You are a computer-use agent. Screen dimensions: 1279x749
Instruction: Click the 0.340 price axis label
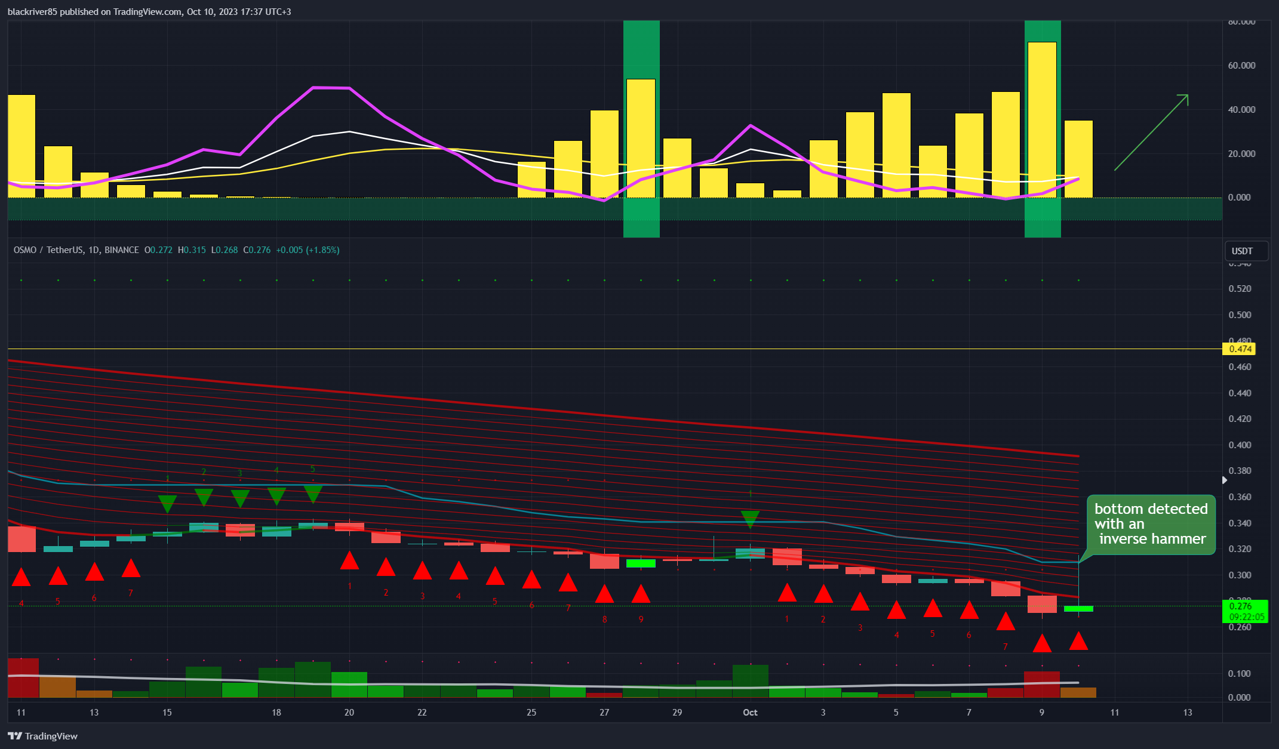click(x=1240, y=523)
